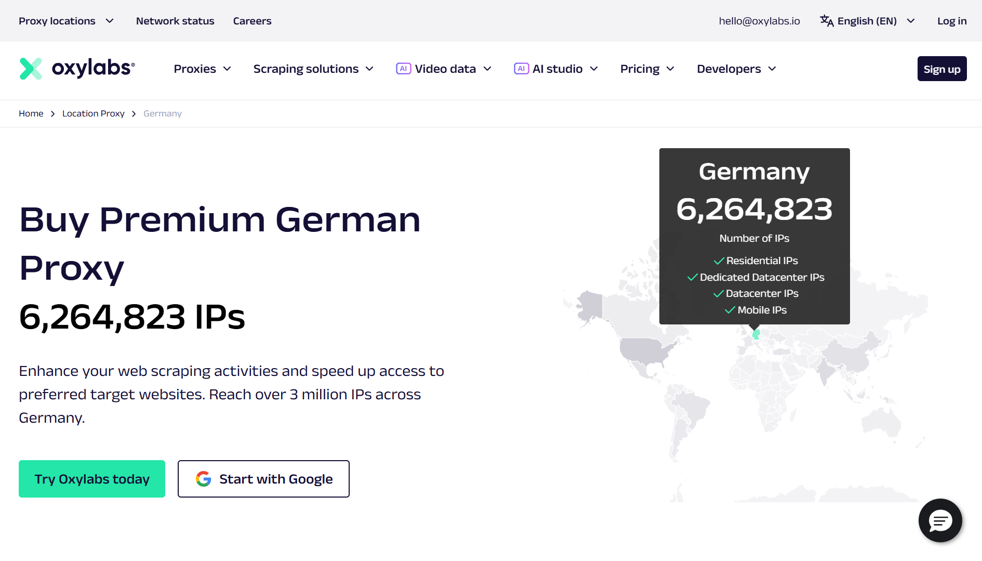Click the Residential IPs checkmark icon
Viewport: 982px width, 561px height.
[x=719, y=261]
